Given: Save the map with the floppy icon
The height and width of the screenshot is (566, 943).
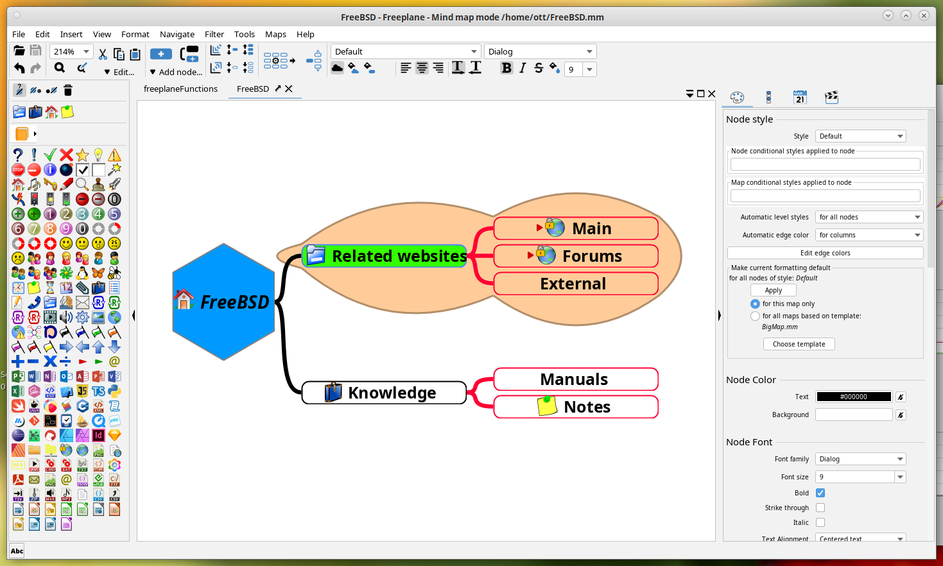Looking at the screenshot, I should (35, 51).
